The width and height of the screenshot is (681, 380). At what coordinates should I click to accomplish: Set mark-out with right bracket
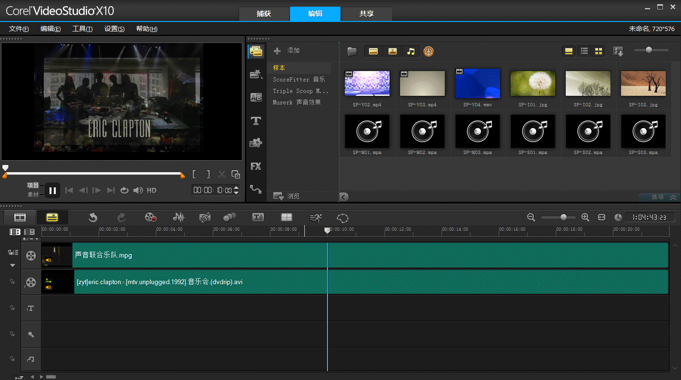208,175
